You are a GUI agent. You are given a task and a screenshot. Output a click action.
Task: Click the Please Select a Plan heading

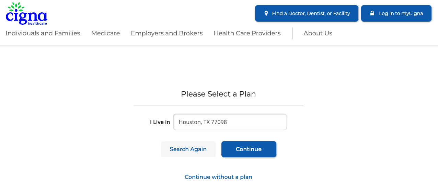tap(218, 94)
